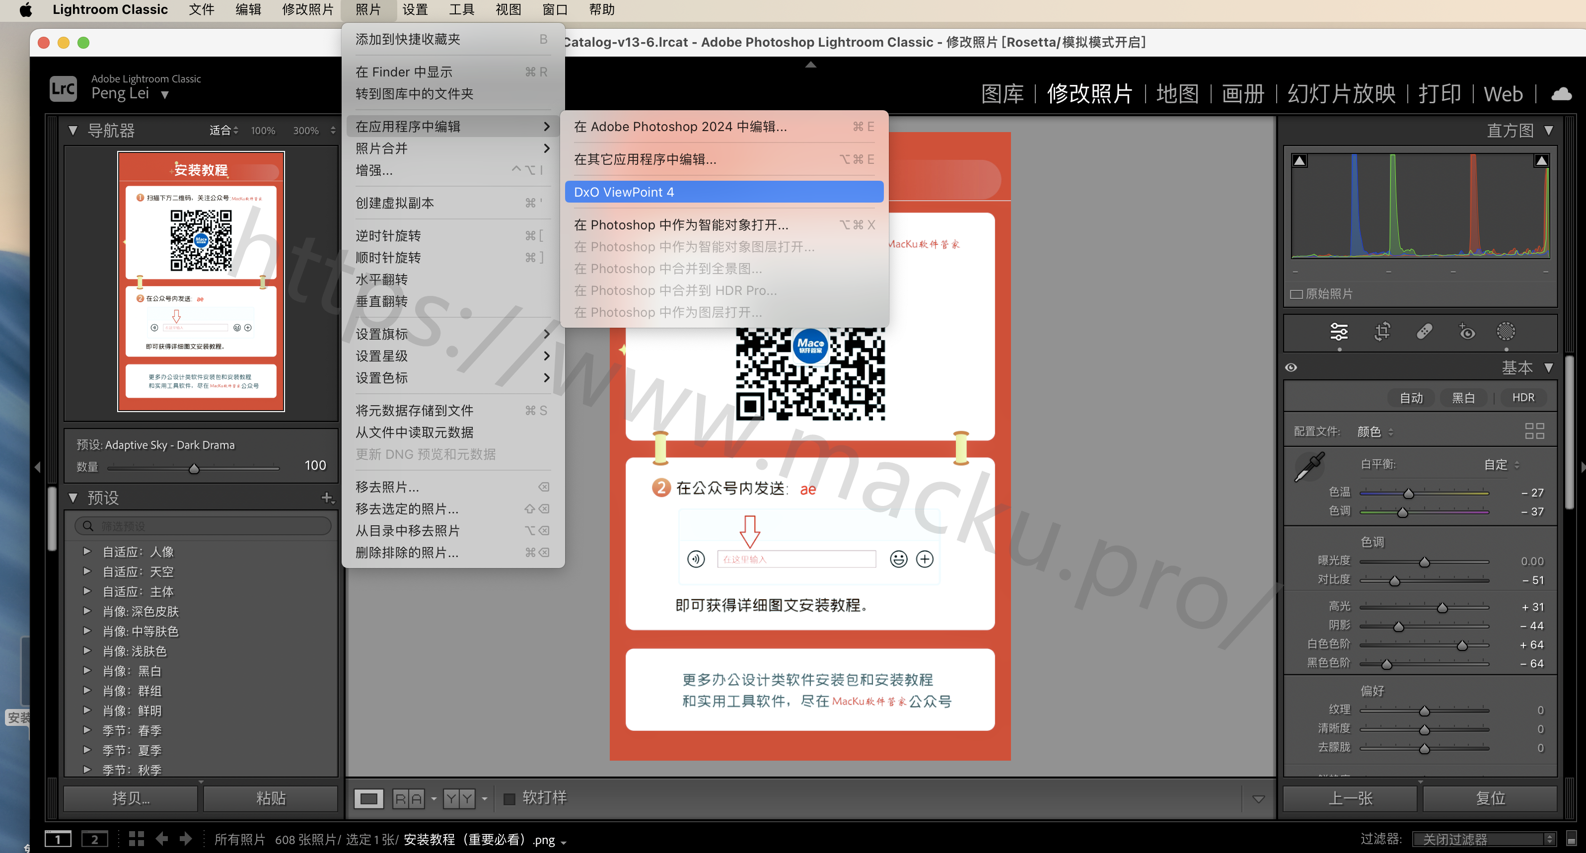Select second window display 2
The image size is (1586, 853).
pos(95,839)
